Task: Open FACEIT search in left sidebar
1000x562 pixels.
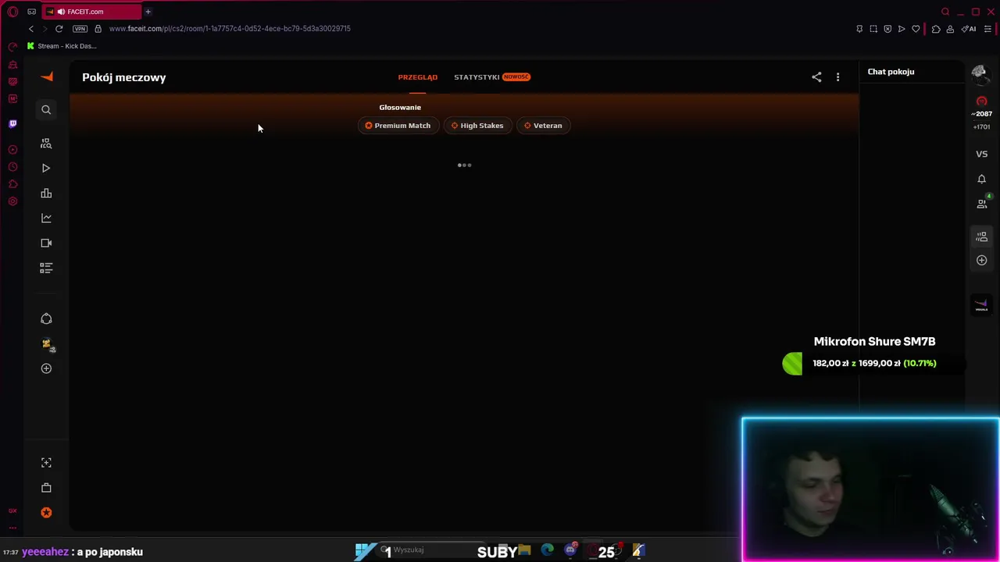Action: (46, 110)
